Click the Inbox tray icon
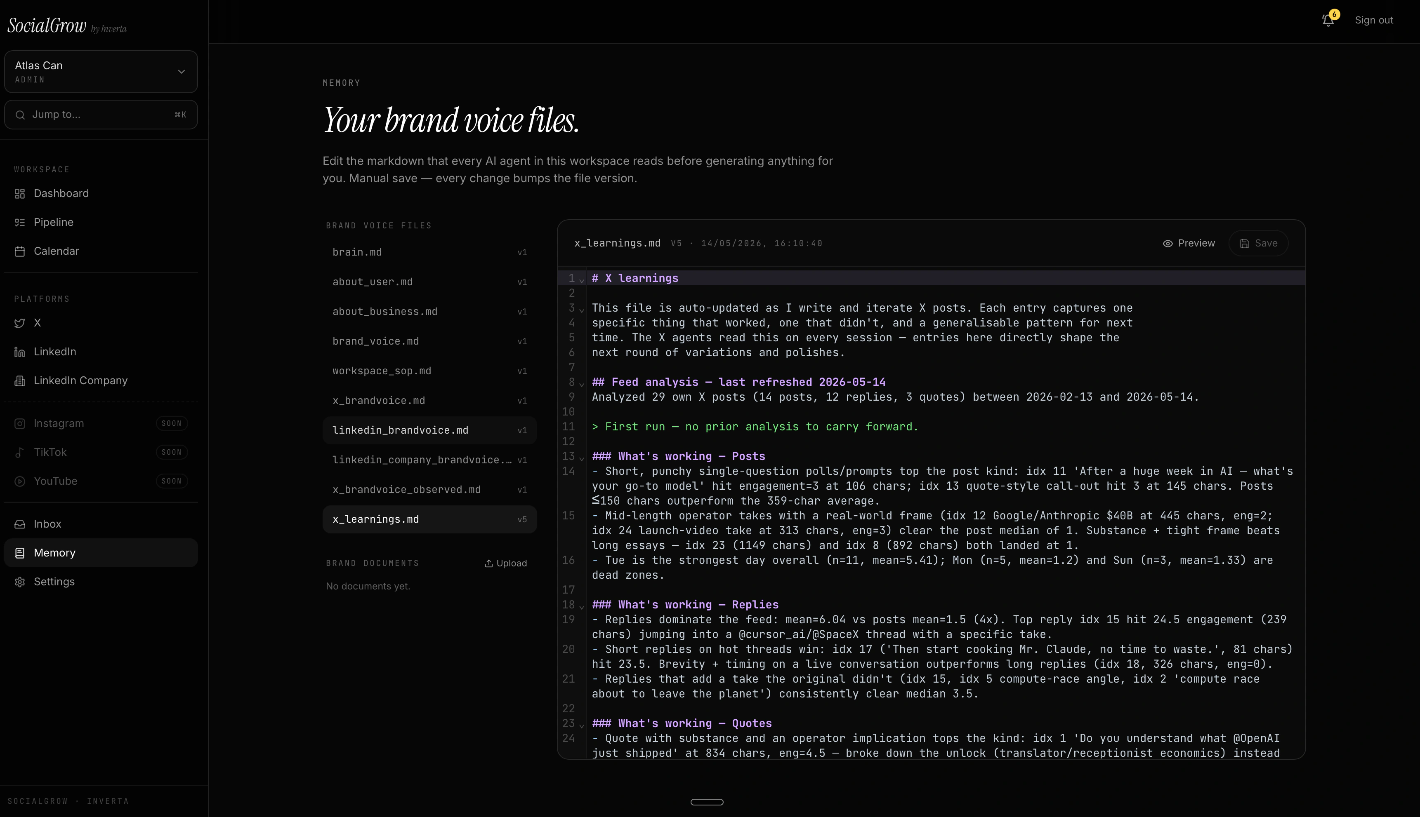Viewport: 1420px width, 817px height. [20, 524]
